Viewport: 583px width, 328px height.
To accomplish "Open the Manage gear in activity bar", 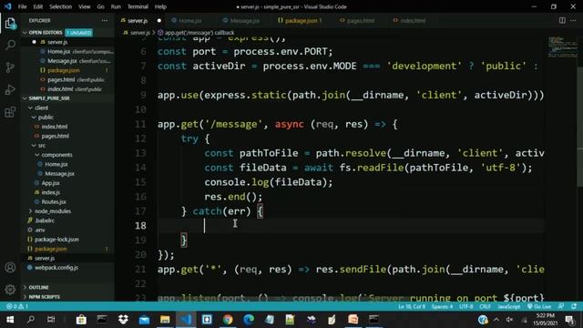I will click(x=10, y=289).
